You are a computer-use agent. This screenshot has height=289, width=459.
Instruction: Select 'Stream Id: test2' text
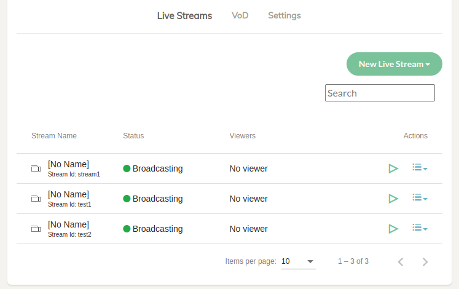[69, 234]
